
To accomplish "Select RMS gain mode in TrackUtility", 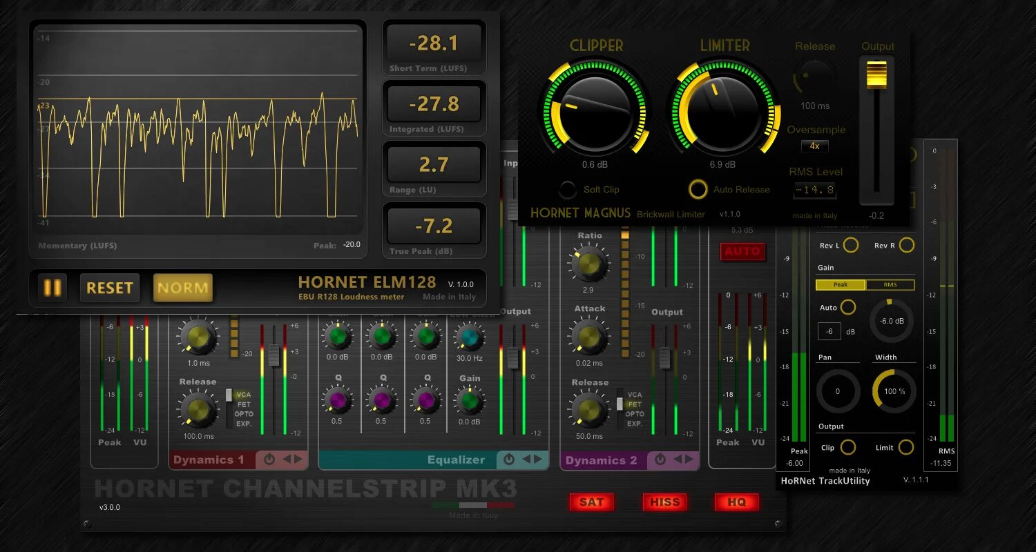I will point(890,284).
